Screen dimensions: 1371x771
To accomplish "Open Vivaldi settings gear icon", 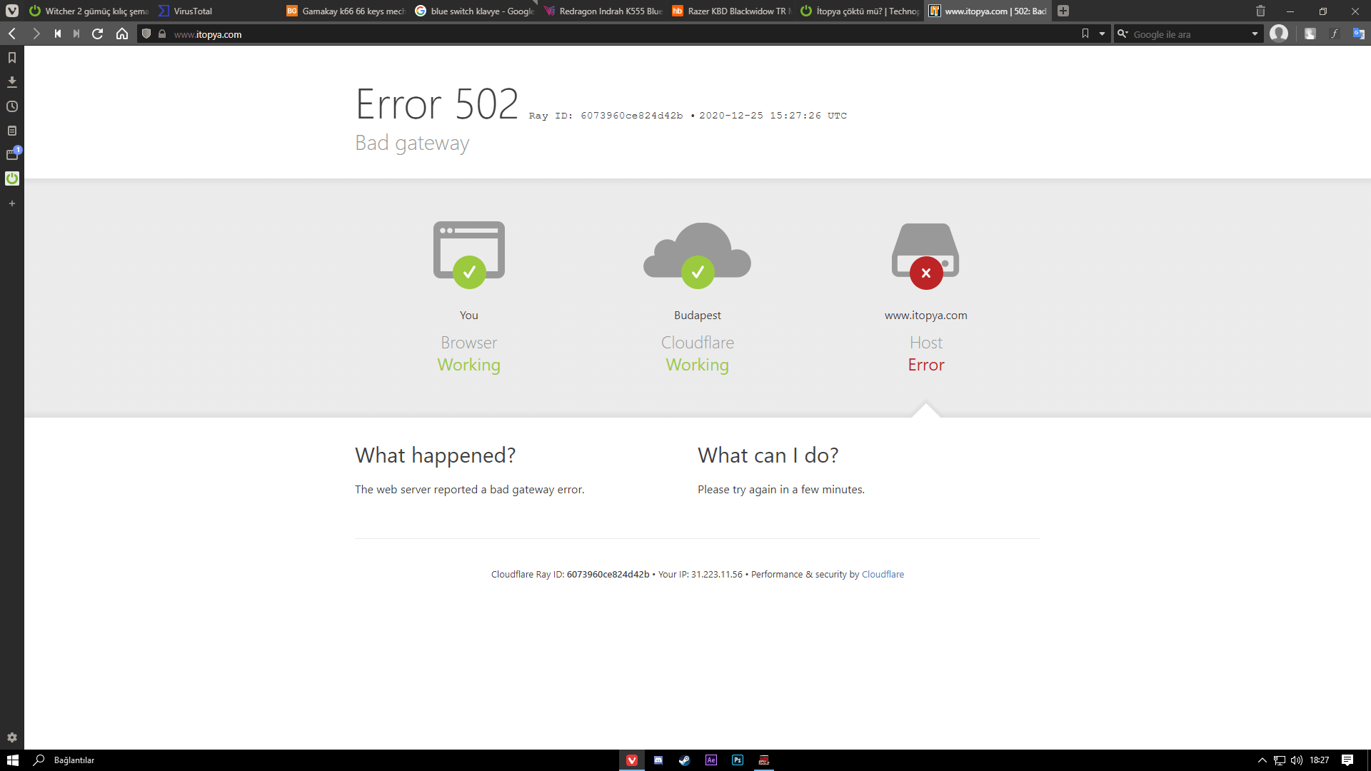I will (x=12, y=737).
